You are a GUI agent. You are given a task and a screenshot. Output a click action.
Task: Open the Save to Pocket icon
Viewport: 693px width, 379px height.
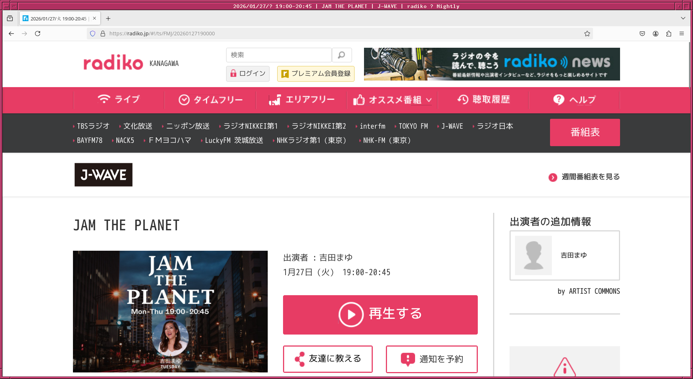[x=642, y=34]
